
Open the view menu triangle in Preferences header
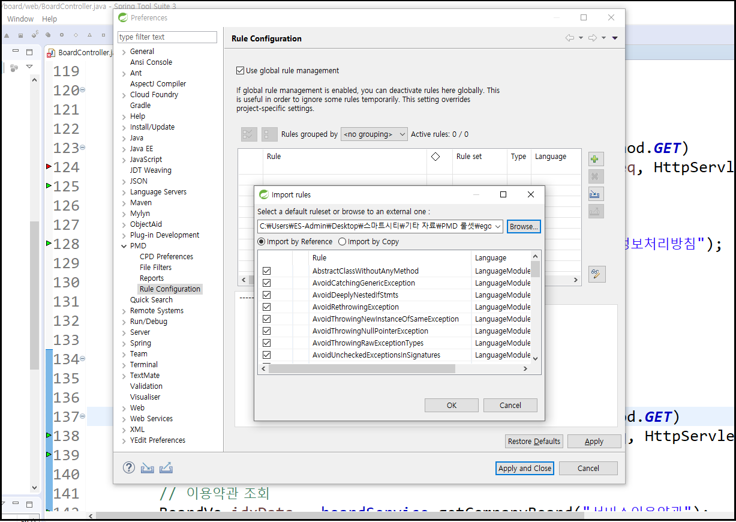[615, 38]
